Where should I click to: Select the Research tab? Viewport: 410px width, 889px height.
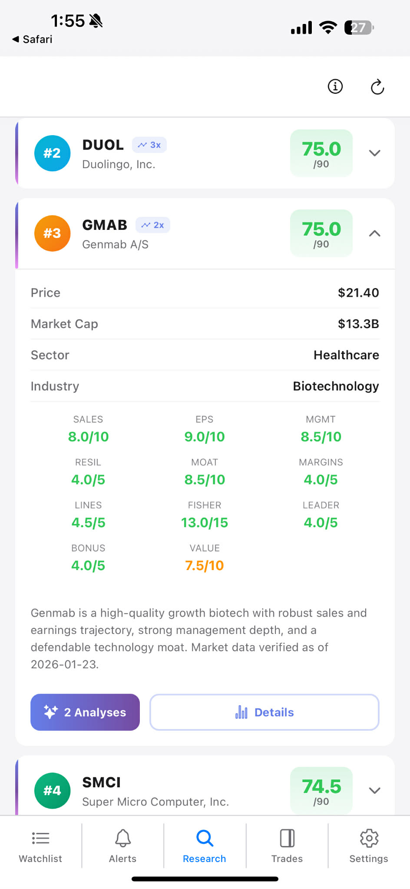(x=205, y=846)
